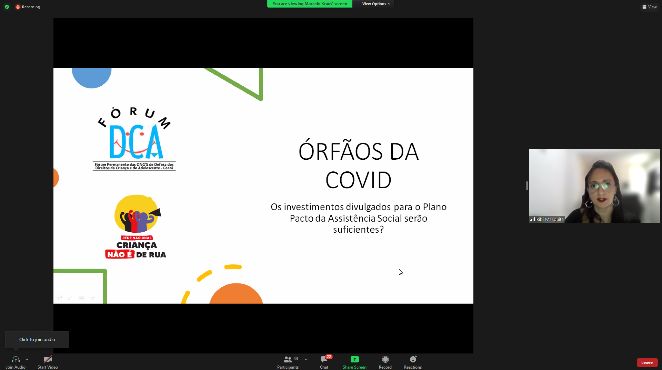Open the View layout menu at top right
662x370 pixels.
pyautogui.click(x=649, y=7)
